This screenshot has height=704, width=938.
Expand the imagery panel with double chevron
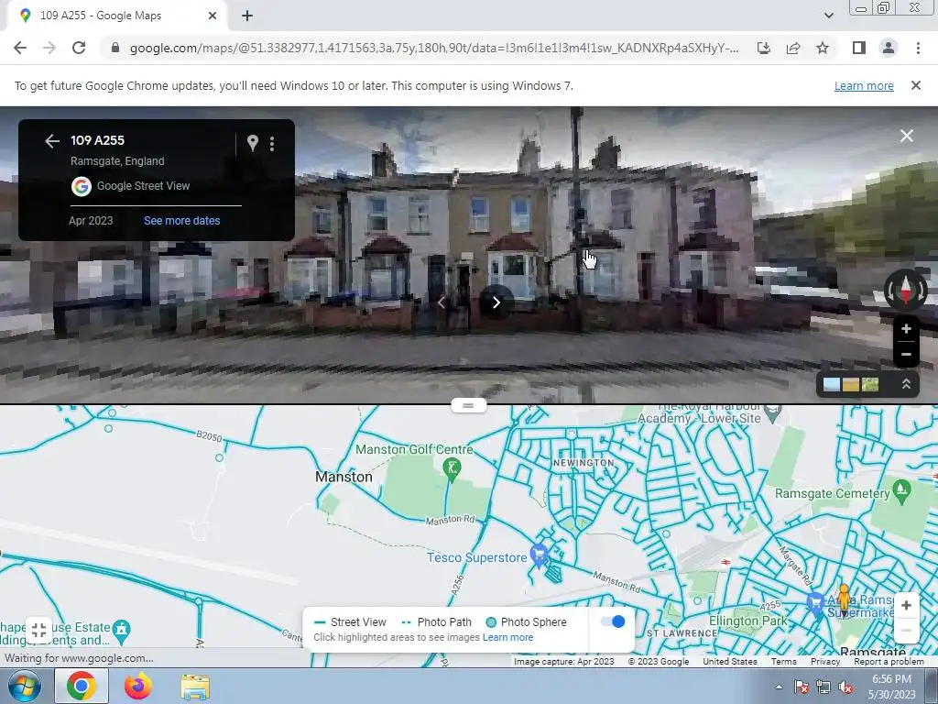click(906, 384)
